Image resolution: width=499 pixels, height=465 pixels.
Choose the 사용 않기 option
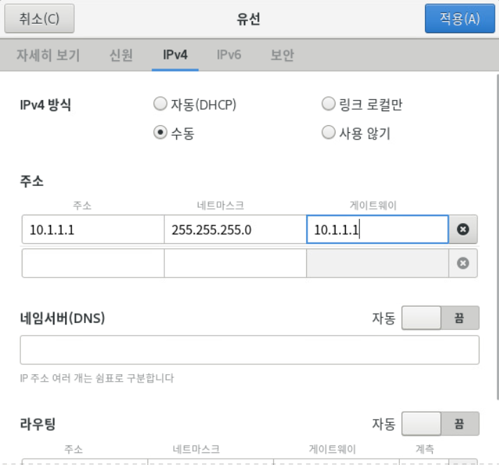click(x=356, y=132)
